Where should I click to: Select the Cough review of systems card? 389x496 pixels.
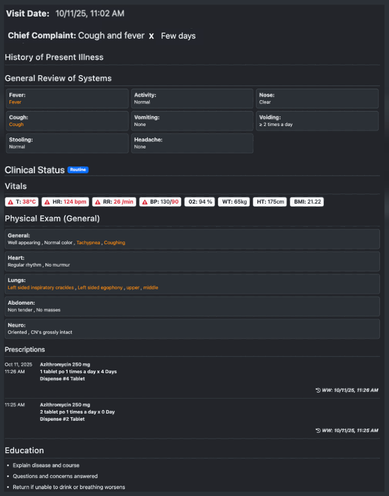tap(67, 121)
